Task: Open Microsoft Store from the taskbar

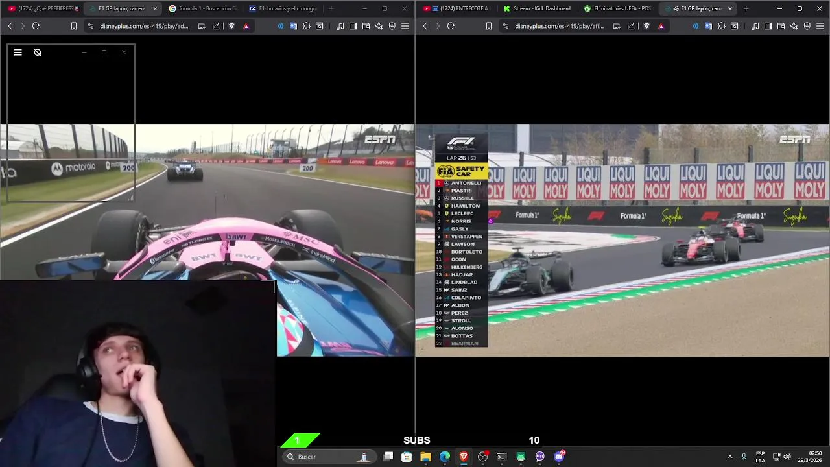Action: click(407, 457)
